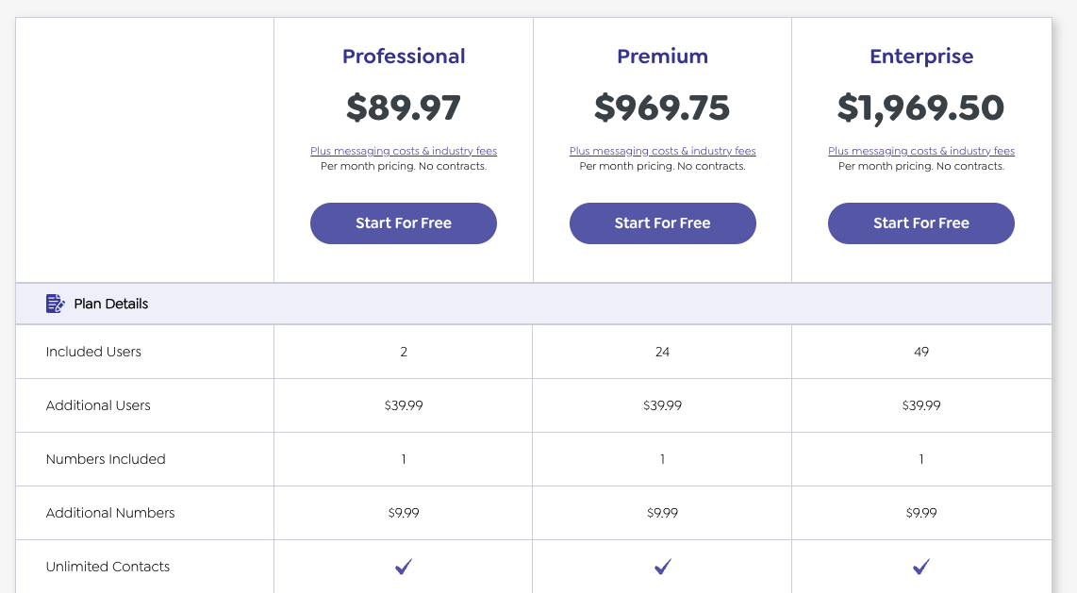Image resolution: width=1077 pixels, height=593 pixels.
Task: Select the Enterprise plan header
Action: (920, 56)
